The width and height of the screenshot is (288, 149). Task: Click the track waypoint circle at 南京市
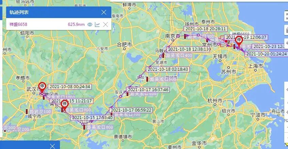pos(178,36)
